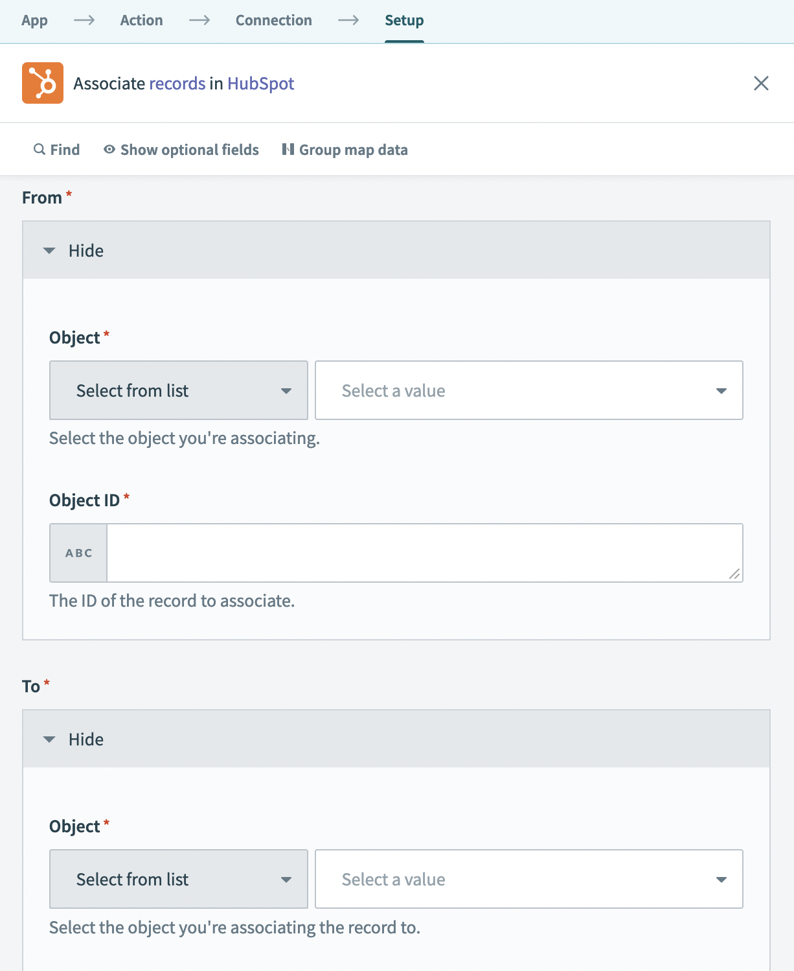This screenshot has width=794, height=971.
Task: Click into the Object ID text field
Action: (418, 552)
